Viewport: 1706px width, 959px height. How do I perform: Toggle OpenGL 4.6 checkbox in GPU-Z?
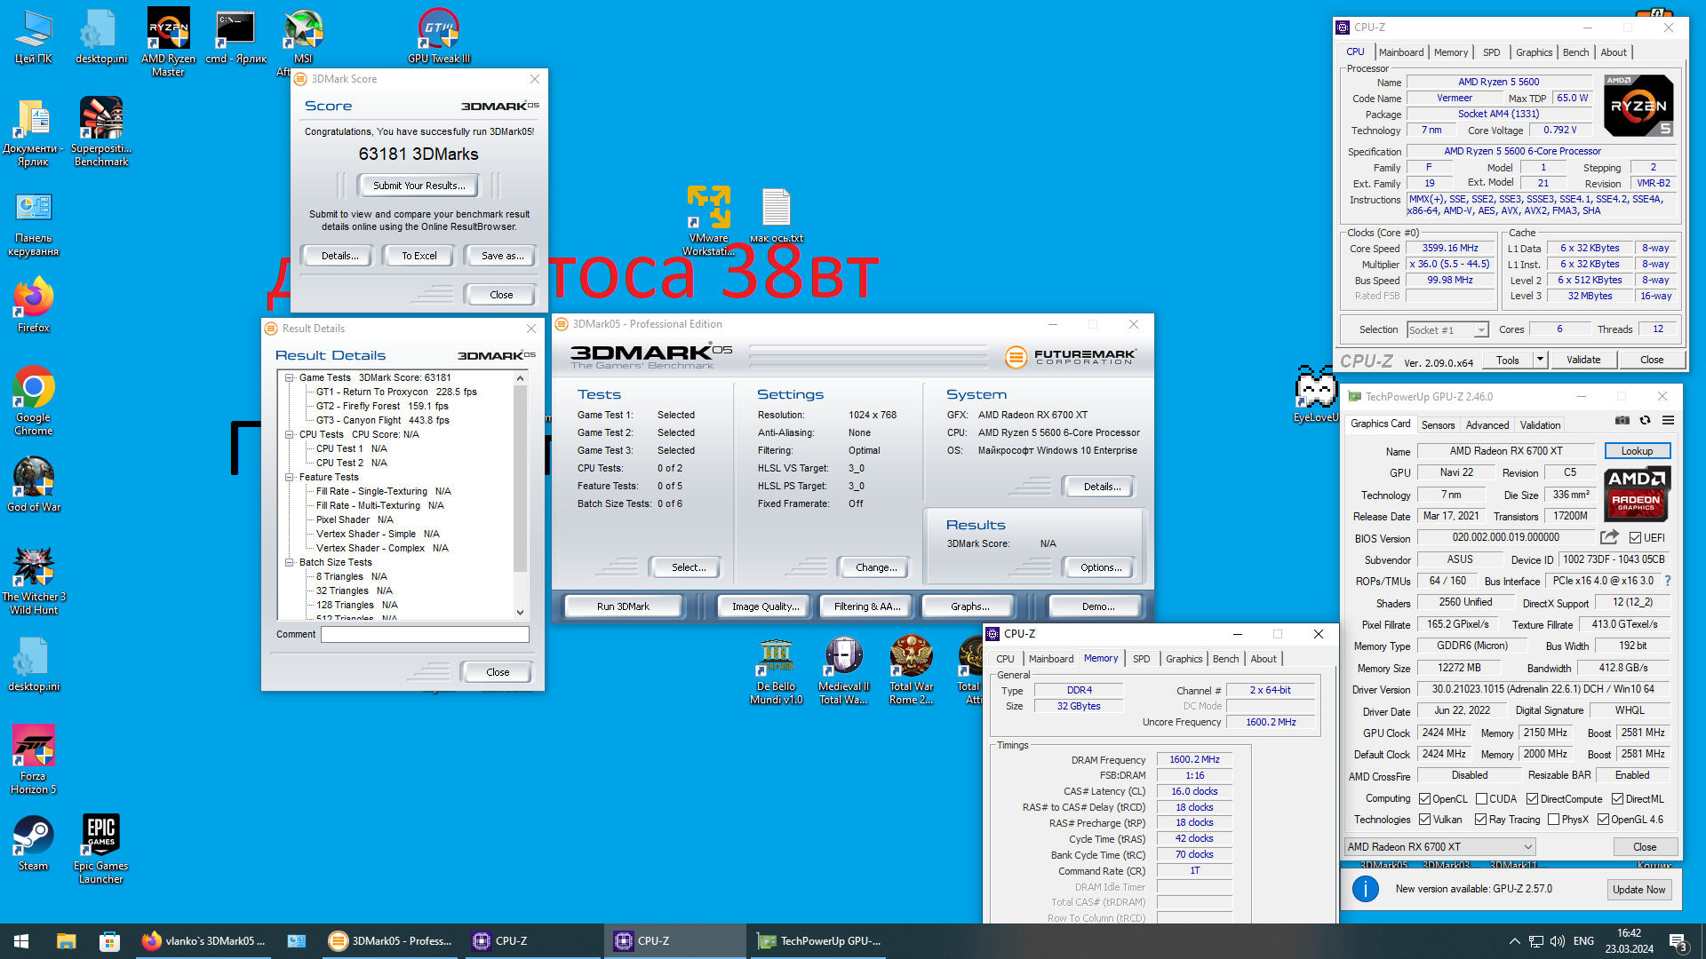tap(1603, 820)
